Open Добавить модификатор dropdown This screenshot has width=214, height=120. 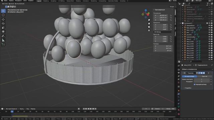point(197,69)
